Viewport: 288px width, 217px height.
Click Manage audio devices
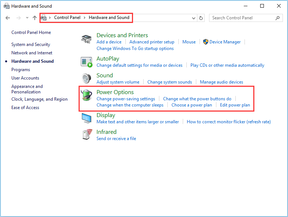(221, 82)
